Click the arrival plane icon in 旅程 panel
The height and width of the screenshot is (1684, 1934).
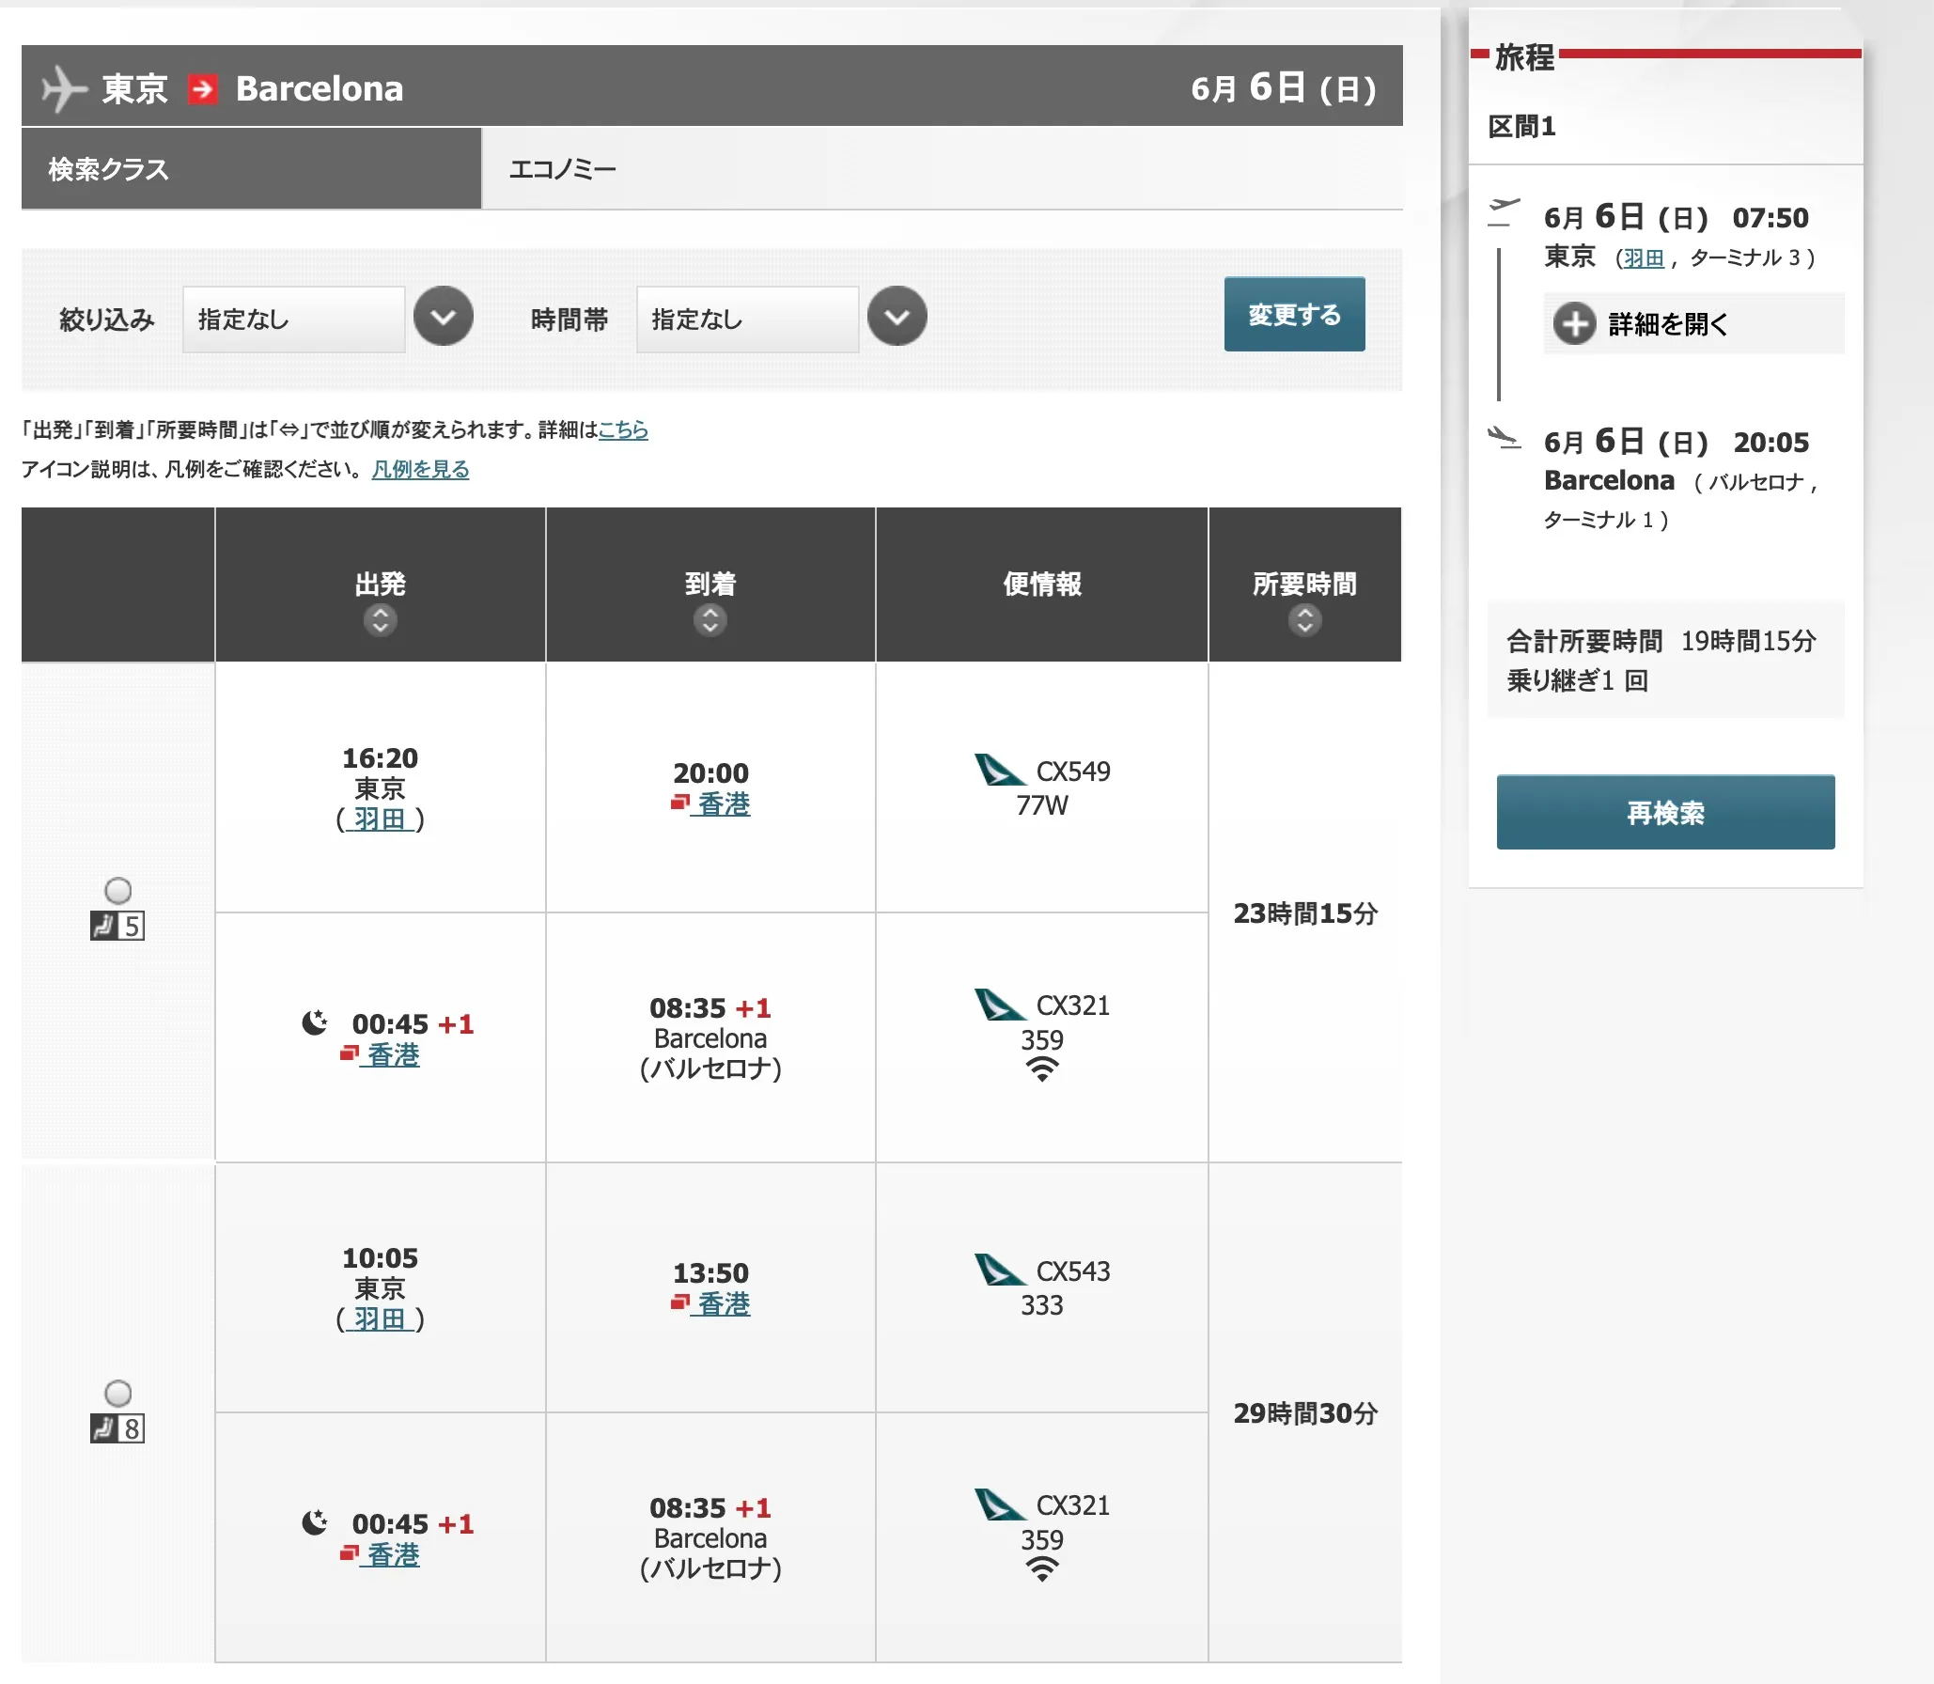[1504, 437]
